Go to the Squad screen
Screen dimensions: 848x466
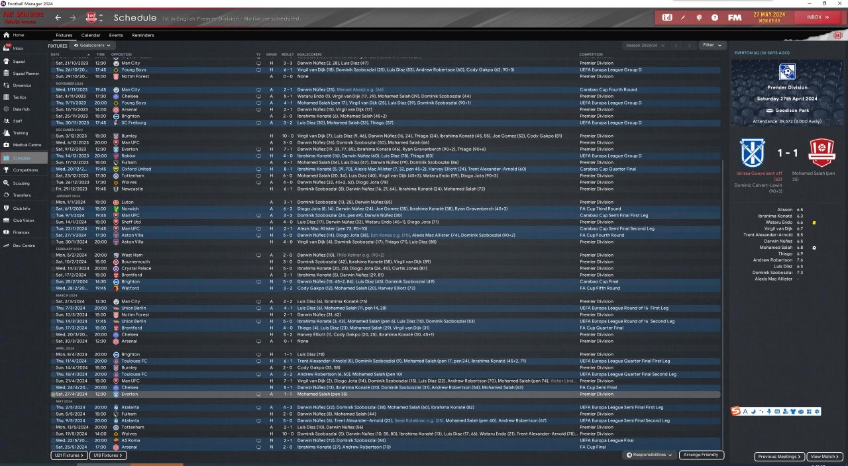pyautogui.click(x=24, y=61)
